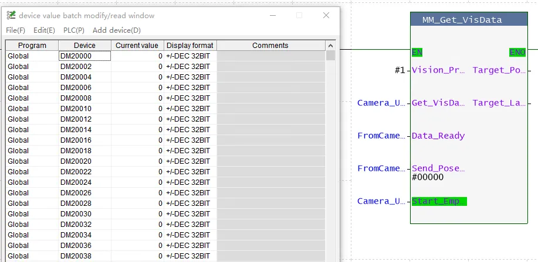Open the Add device(D) menu

[117, 30]
